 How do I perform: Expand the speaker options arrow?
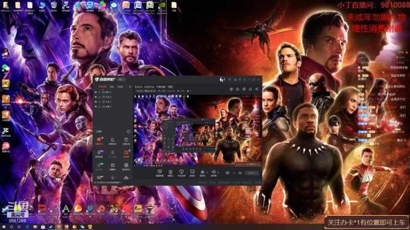(x=218, y=172)
